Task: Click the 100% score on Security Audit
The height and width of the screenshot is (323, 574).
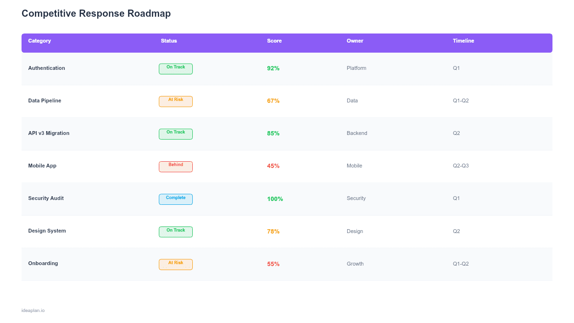Action: pos(275,199)
